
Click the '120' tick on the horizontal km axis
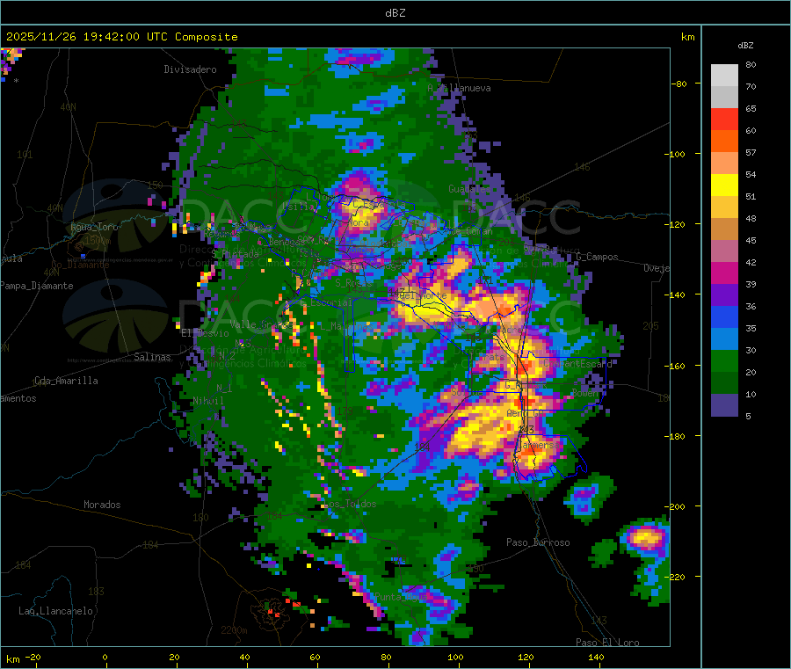pos(526,658)
